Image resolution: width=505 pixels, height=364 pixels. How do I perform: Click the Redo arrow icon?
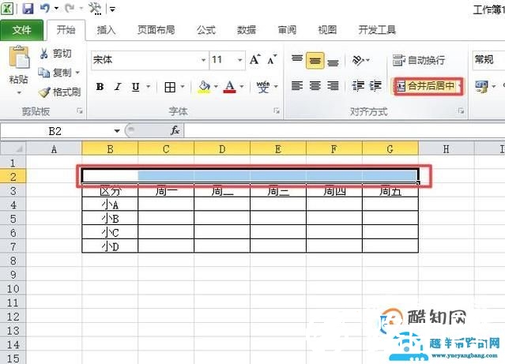(x=70, y=8)
